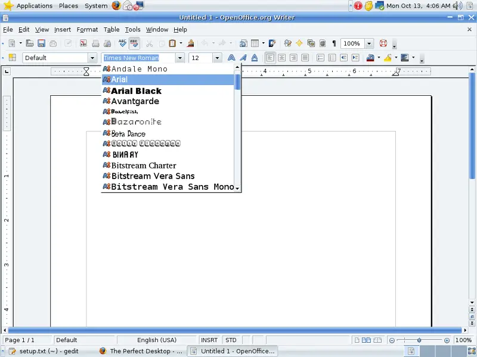Expand the font size dropdown
Screen dimensions: 477x357
click(217, 58)
